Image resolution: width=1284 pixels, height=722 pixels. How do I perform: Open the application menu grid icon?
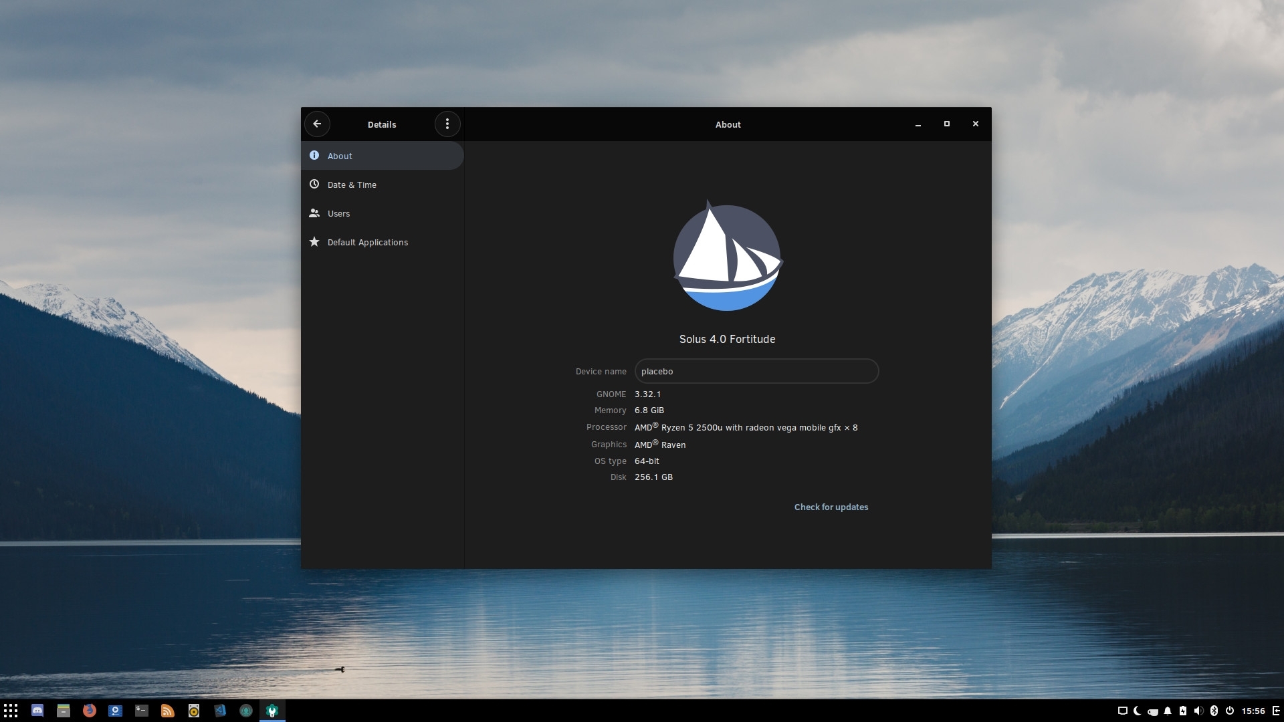point(11,711)
